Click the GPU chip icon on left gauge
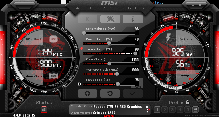The width and height of the screenshot is (219, 117). tap(53, 39)
